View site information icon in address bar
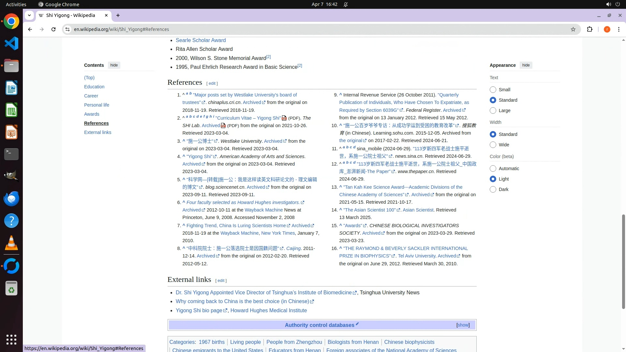Screen dimensions: 626x352 pyautogui.click(x=67, y=29)
